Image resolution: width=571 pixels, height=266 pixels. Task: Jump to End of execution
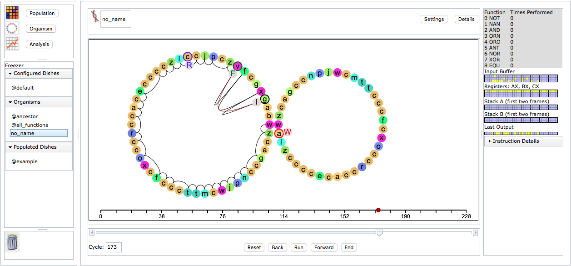coord(349,247)
